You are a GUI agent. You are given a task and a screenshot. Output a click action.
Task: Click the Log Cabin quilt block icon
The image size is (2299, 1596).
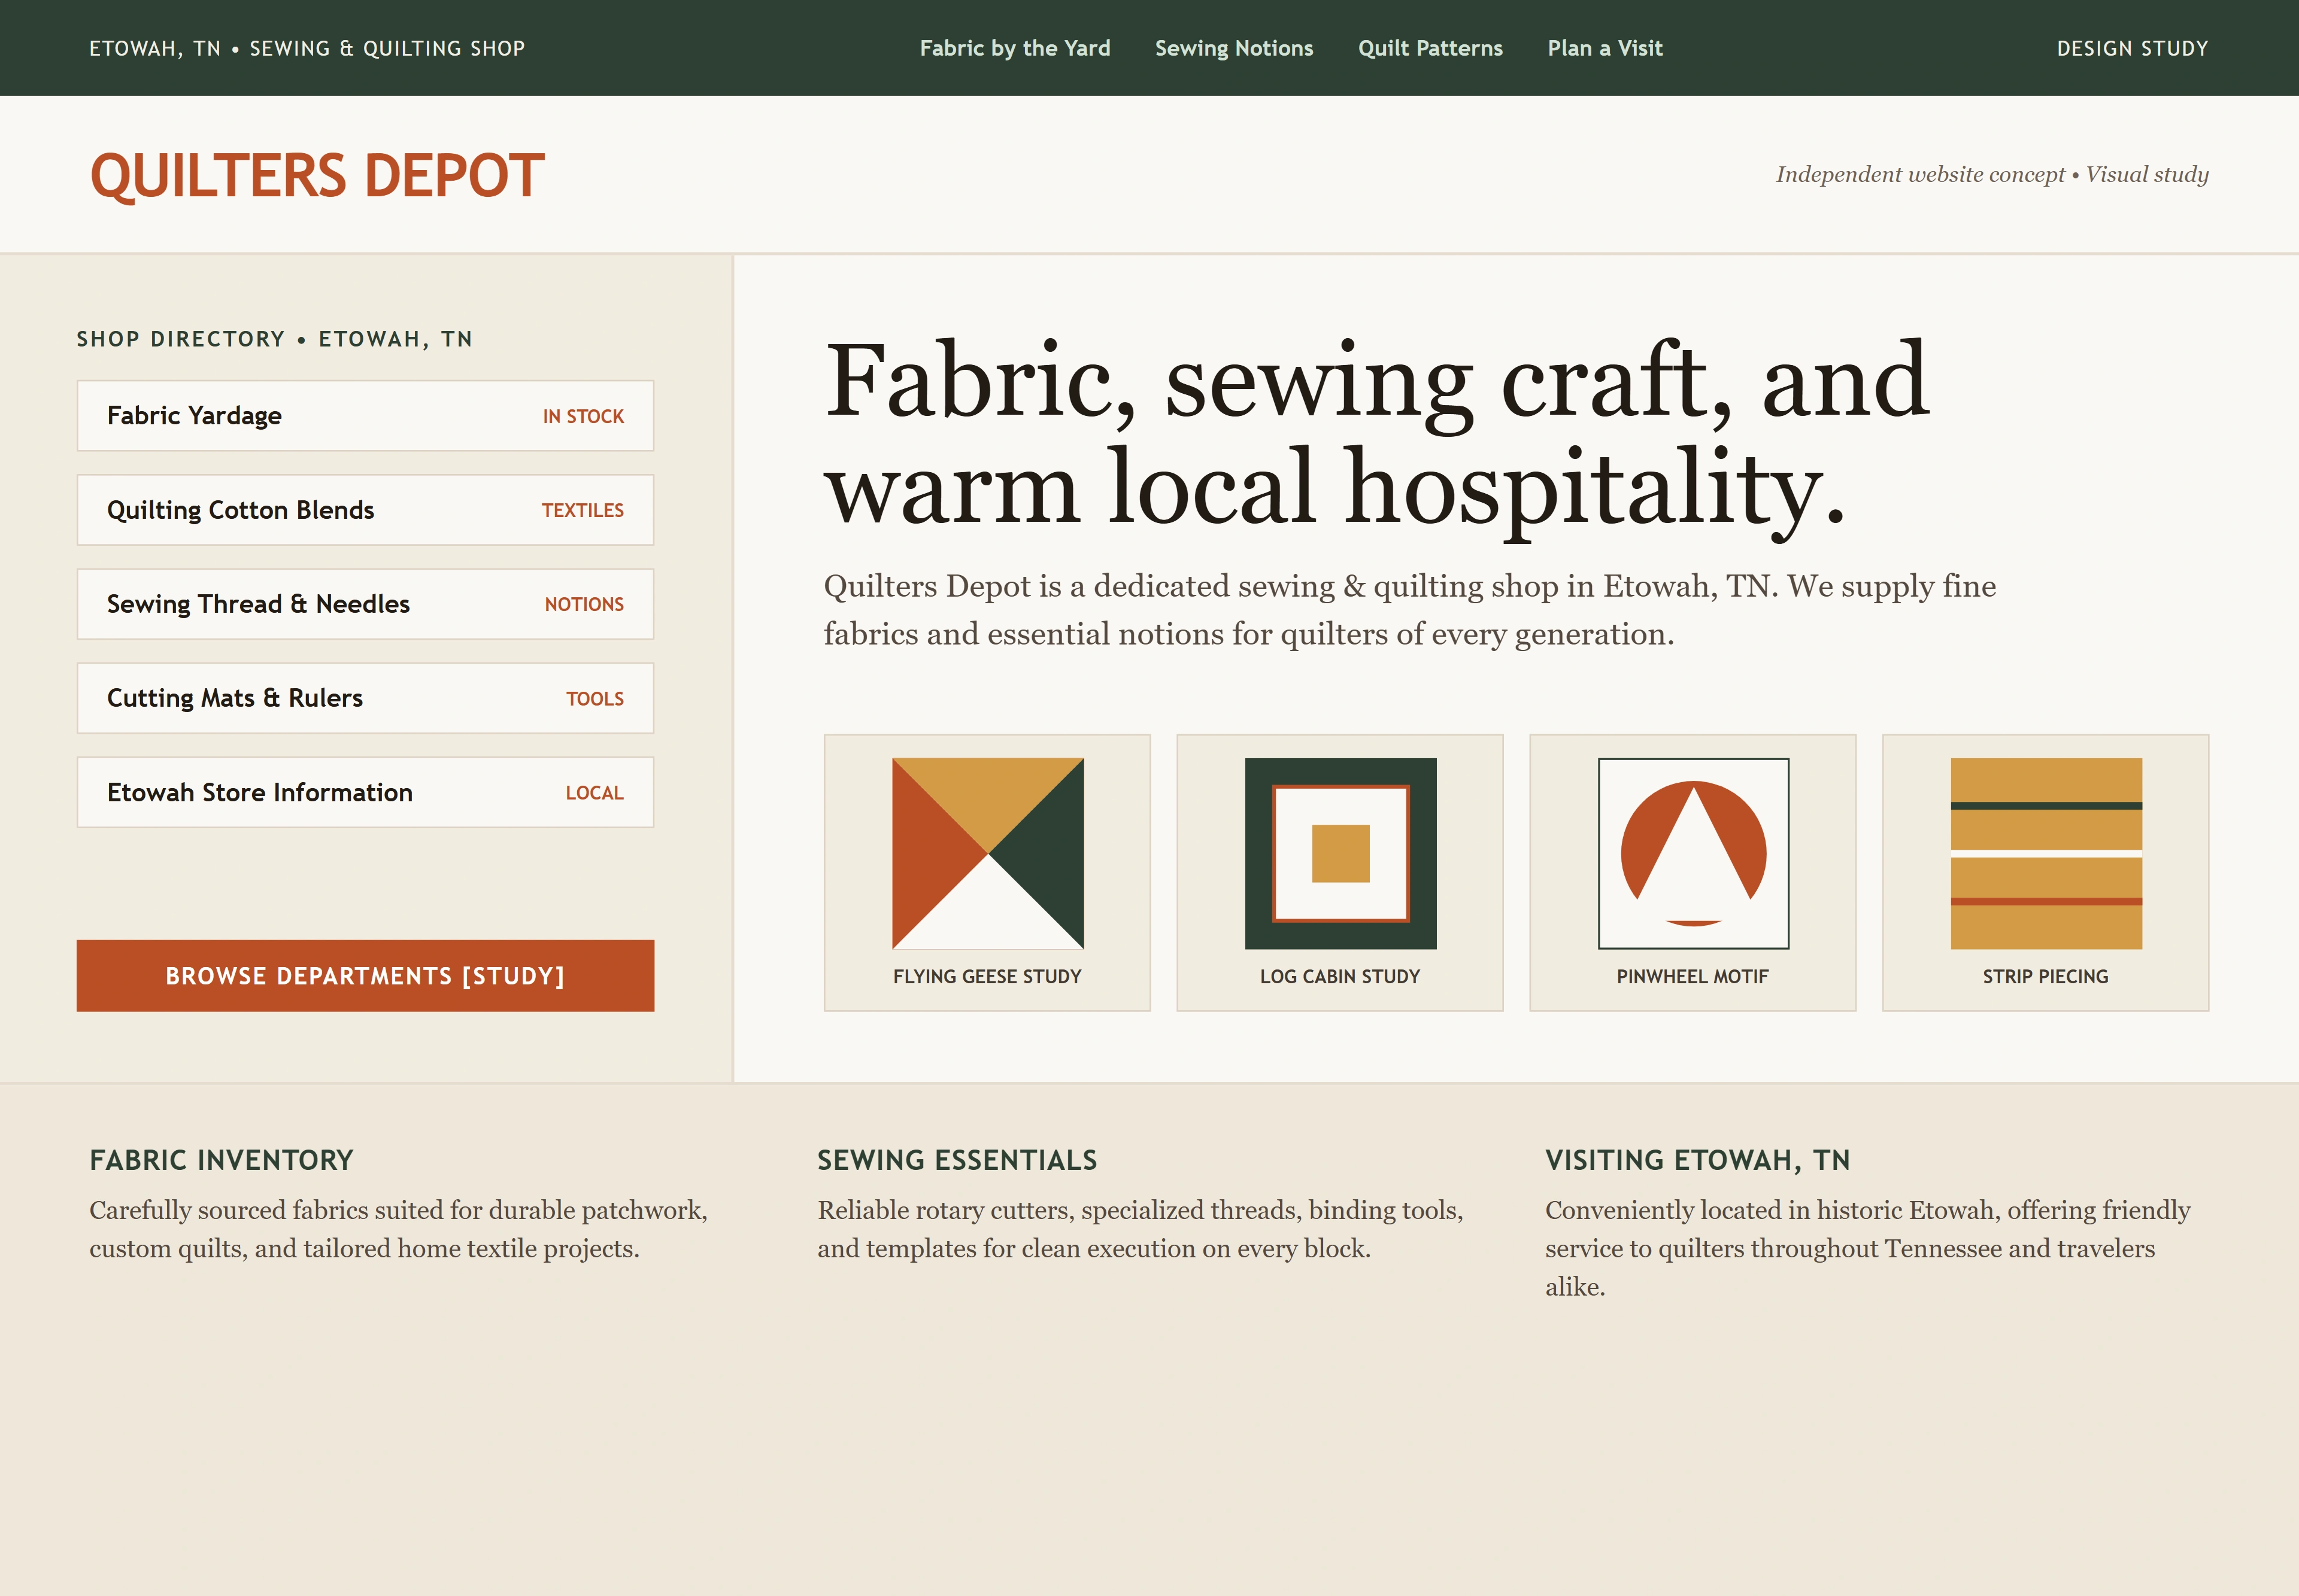pyautogui.click(x=1340, y=853)
